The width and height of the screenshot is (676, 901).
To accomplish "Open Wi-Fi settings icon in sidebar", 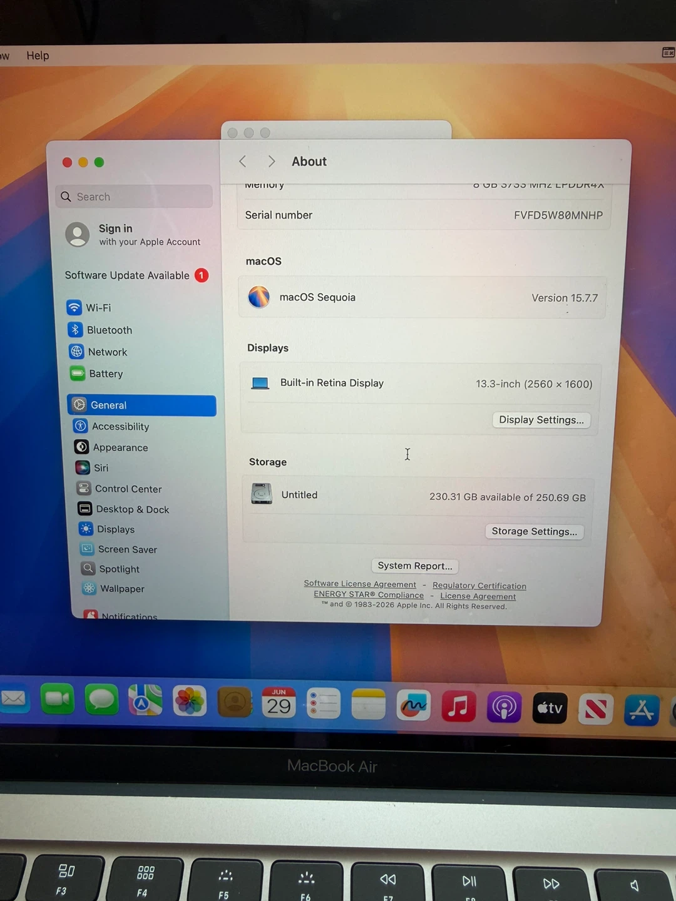I will pos(74,307).
